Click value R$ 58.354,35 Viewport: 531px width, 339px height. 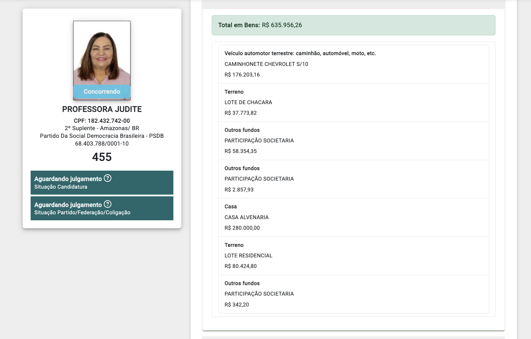point(241,151)
